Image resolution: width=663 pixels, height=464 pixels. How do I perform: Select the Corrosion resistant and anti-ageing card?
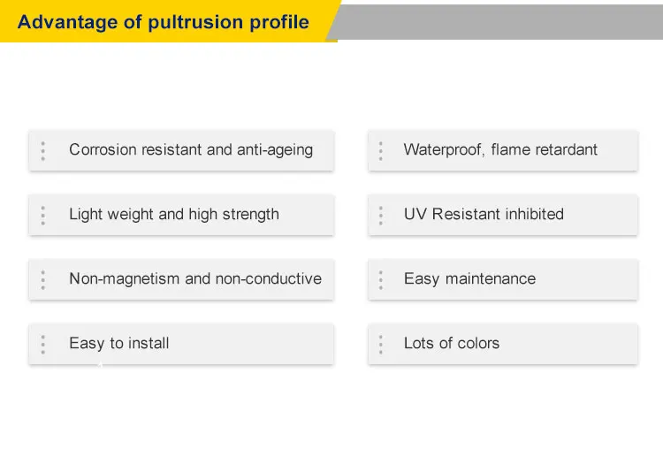[x=181, y=151]
